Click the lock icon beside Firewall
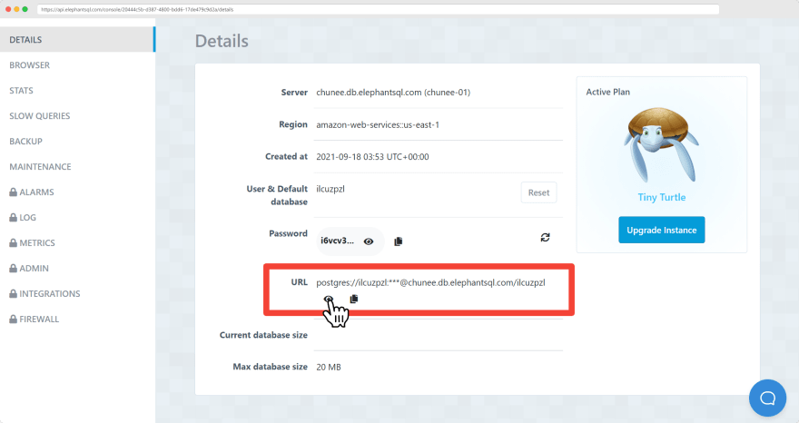Screen dimensions: 799x423 14,319
